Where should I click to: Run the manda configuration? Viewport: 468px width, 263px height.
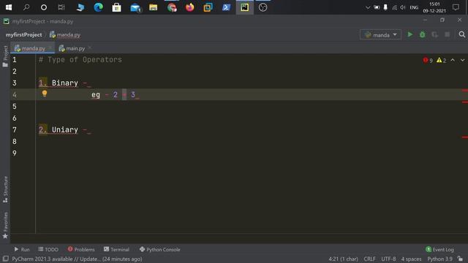coord(410,34)
